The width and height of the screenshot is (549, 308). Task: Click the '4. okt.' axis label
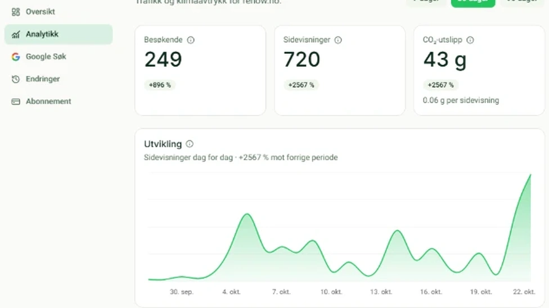click(231, 292)
